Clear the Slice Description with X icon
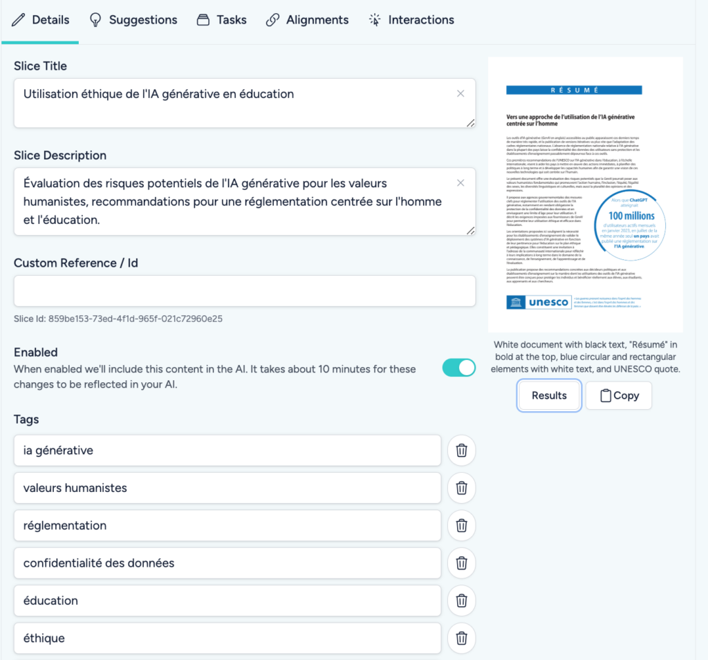Image resolution: width=708 pixels, height=660 pixels. pos(460,183)
